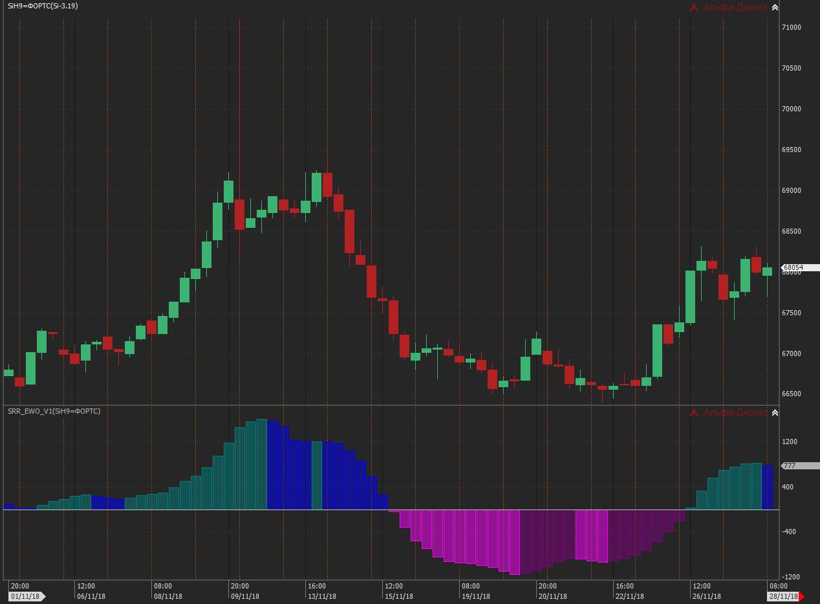The width and height of the screenshot is (820, 604).
Task: Collapse the SRR_EWO_V1 indicator panel
Action: pos(775,412)
